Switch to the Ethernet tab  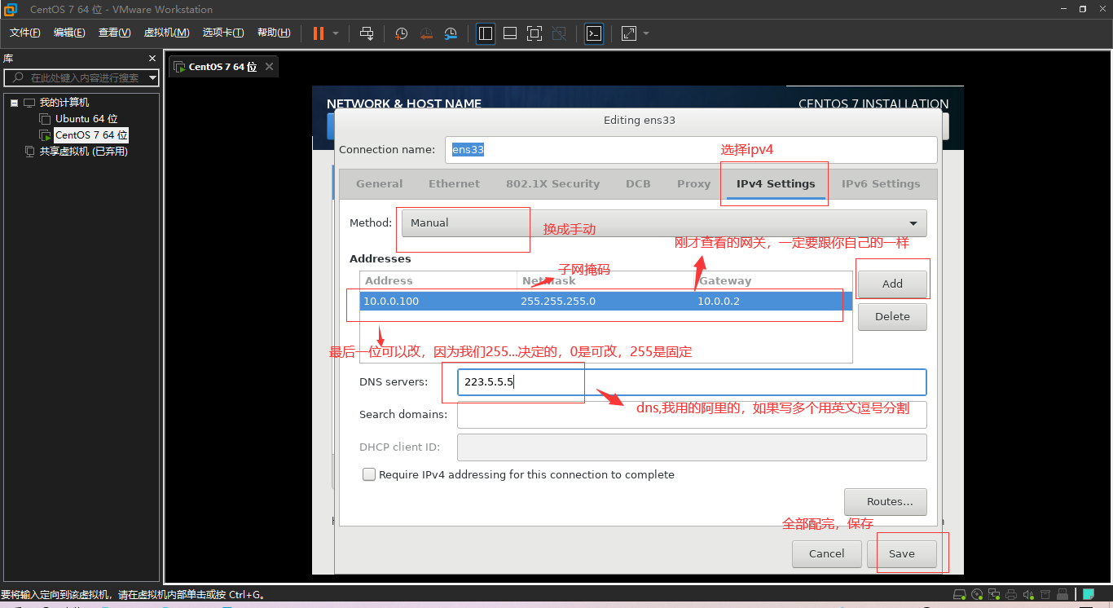(x=454, y=184)
